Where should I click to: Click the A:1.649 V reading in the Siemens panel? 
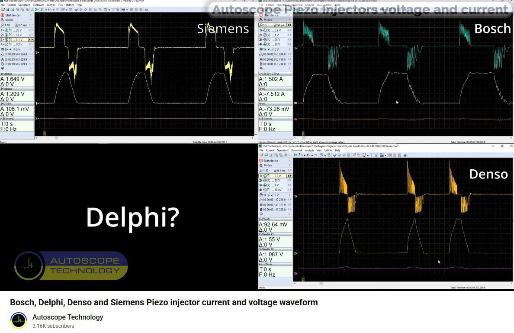pos(13,79)
